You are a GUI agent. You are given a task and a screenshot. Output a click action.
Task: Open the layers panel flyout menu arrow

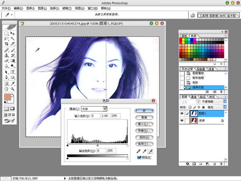pyautogui.click(x=226, y=97)
